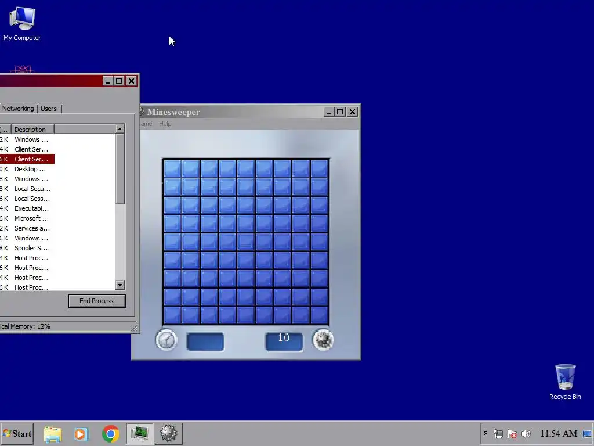594x446 pixels.
Task: Reveal the bottom-right Minesweeper tile
Action: coord(319,315)
